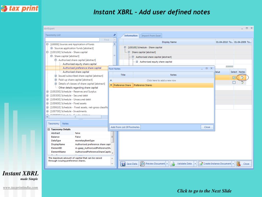Screen dimensions: 262x197
Task: Click the Preview Document button
Action: [x=153, y=164]
